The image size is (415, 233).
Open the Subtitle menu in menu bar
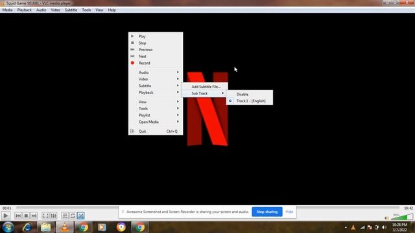pos(71,10)
